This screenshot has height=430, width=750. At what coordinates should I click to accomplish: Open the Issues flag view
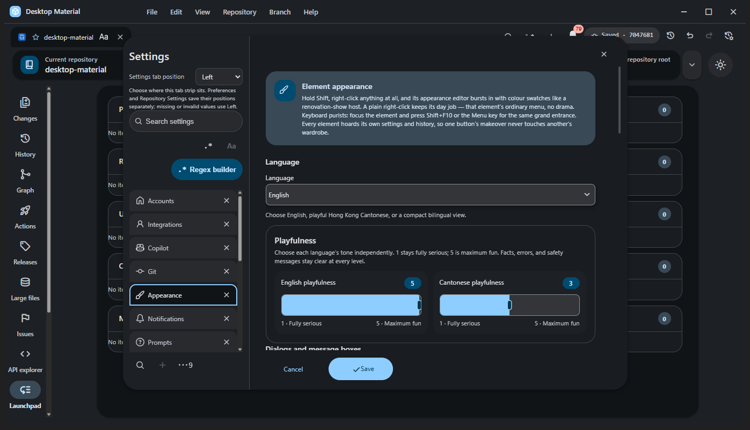(25, 325)
